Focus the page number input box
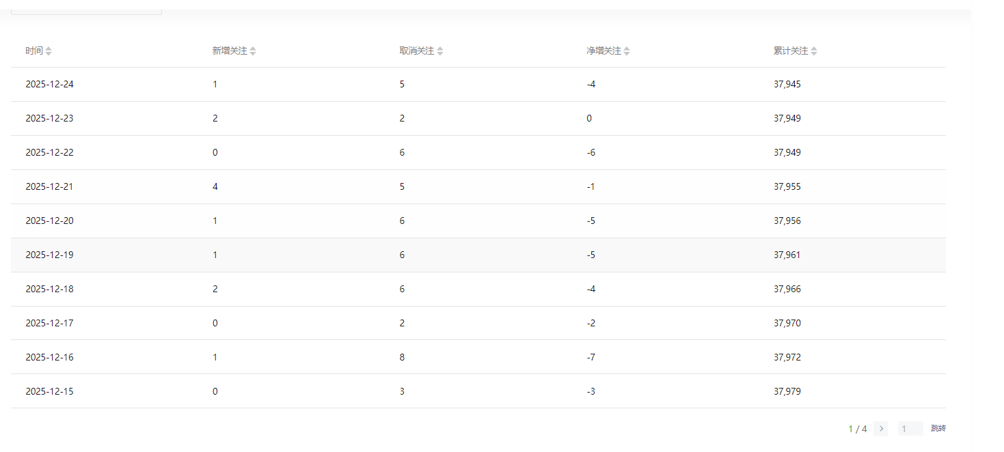The image size is (1004, 452). 910,429
